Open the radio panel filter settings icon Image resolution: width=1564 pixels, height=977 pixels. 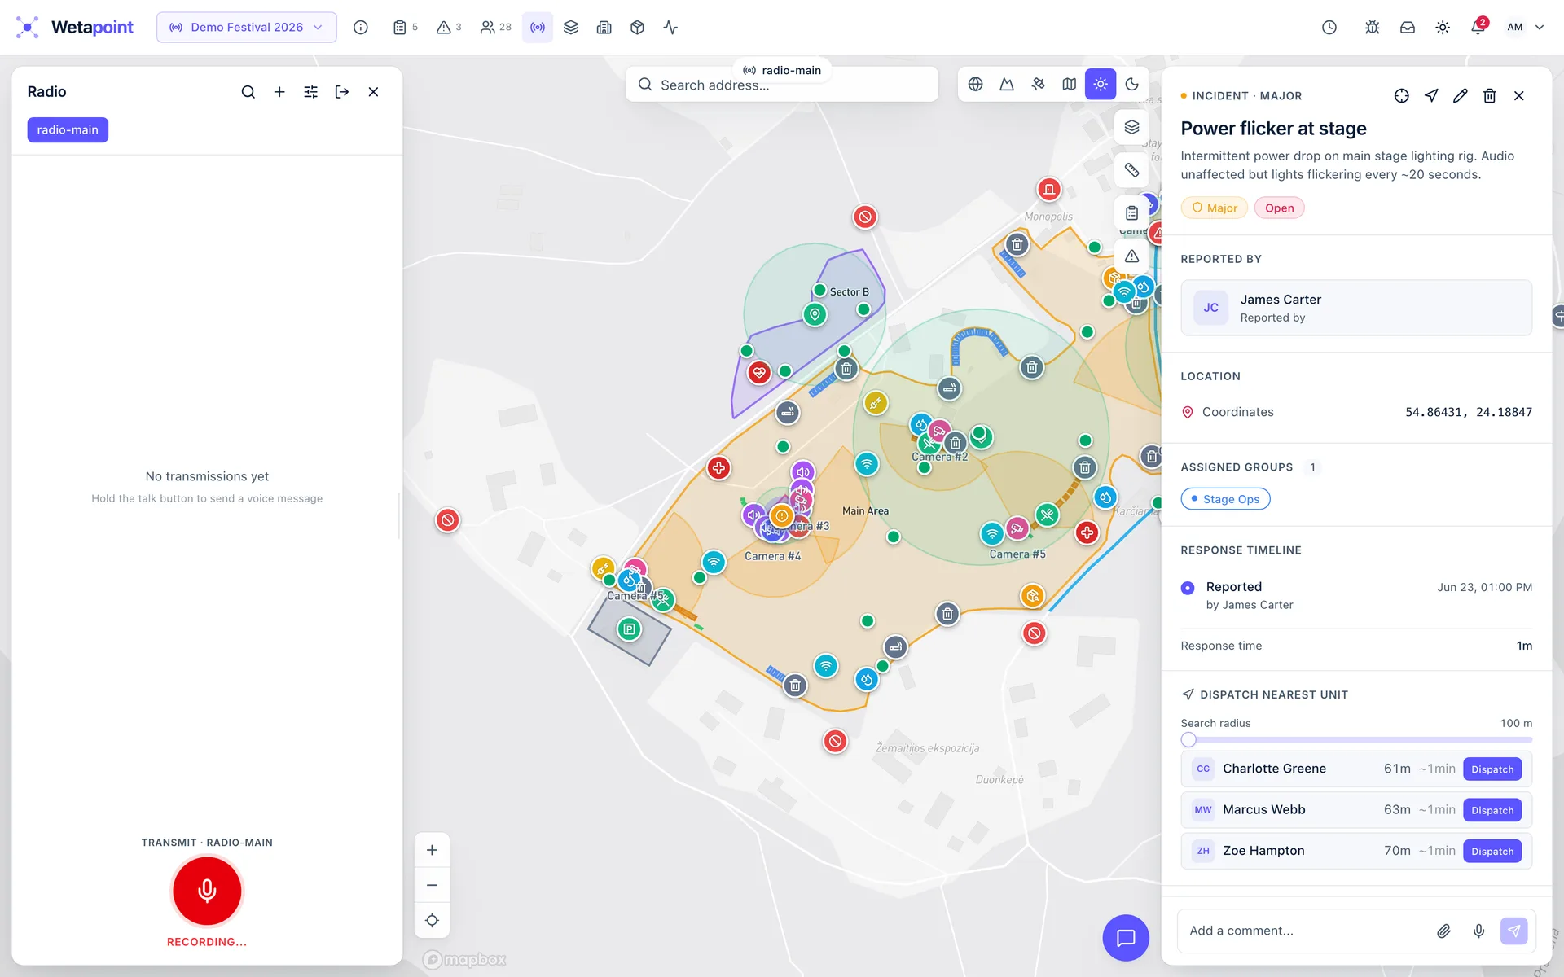tap(310, 92)
